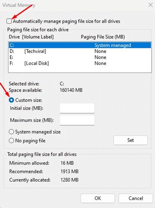
Task: Click the Set button
Action: point(130,140)
